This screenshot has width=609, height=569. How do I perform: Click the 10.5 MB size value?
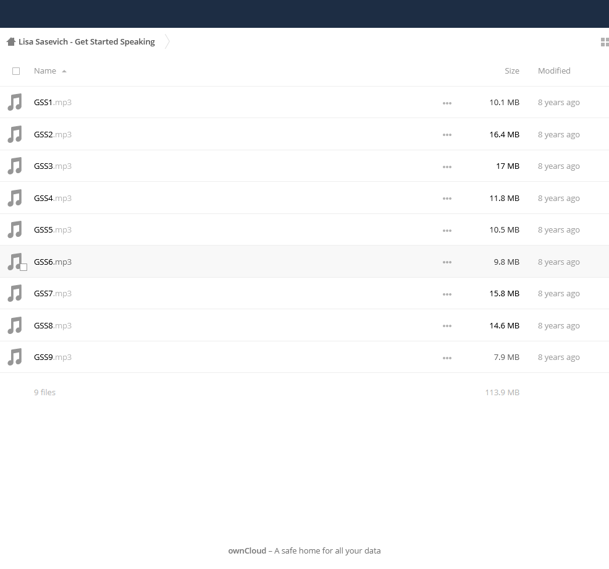504,229
